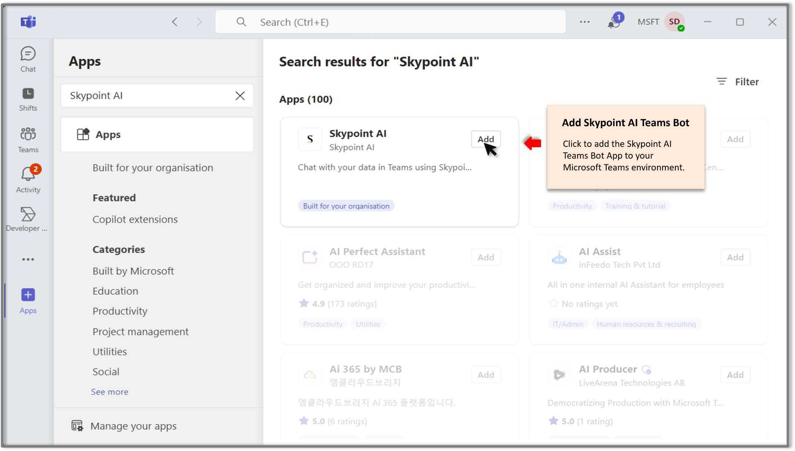Click the Skypoint AI app logo
Viewport: 795px width, 451px height.
(310, 139)
